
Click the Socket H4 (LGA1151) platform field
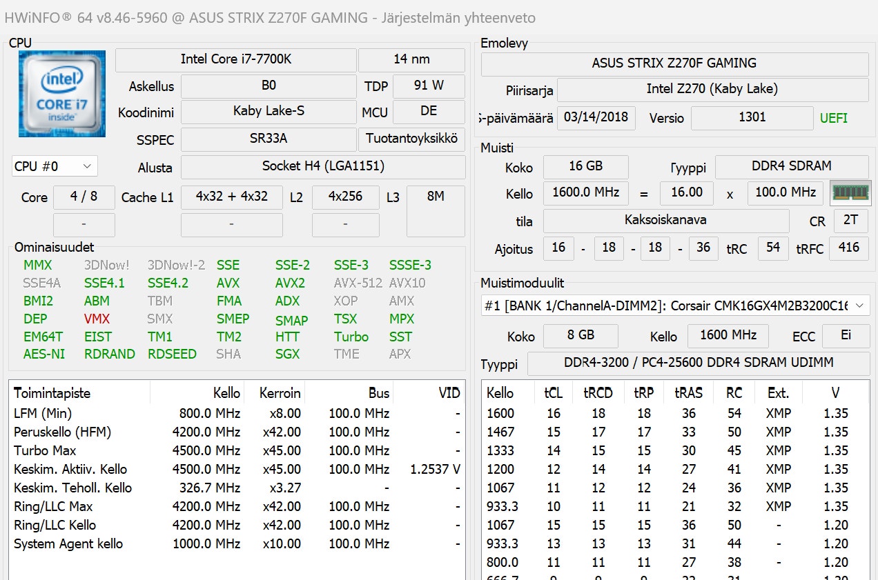(x=323, y=167)
